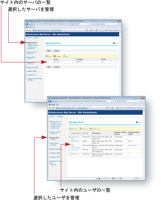Toggle the Online checkbox for Site Server

point(102,62)
